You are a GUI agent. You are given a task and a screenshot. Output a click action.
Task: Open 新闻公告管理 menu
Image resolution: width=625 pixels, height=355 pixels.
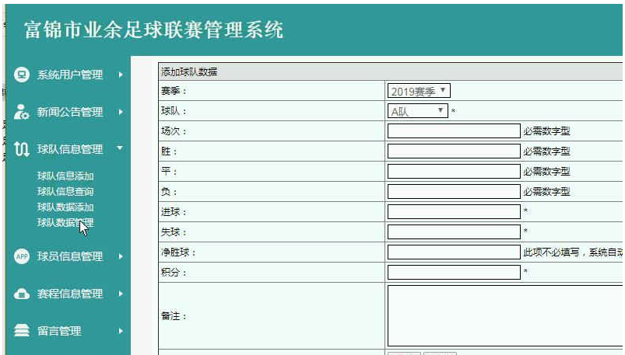point(70,112)
